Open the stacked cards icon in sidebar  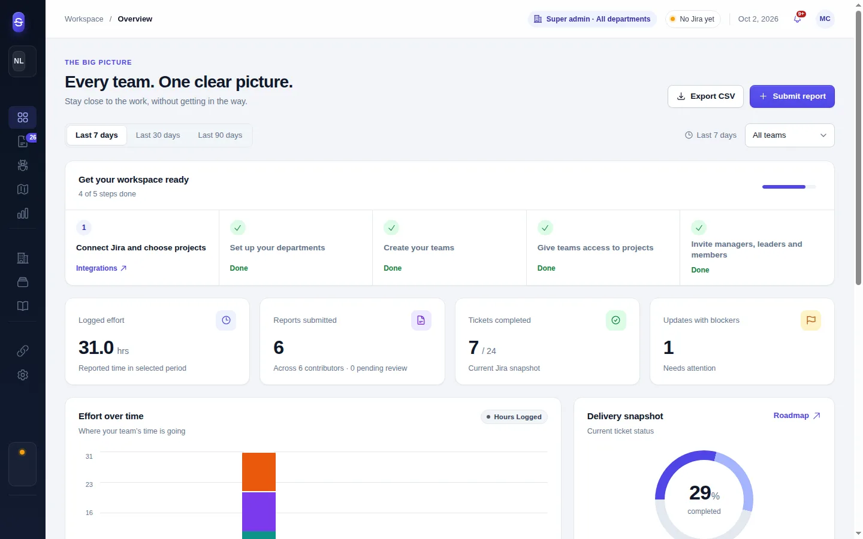coord(23,282)
